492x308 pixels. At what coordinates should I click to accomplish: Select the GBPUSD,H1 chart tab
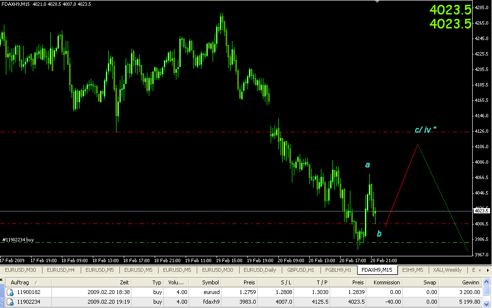coord(301,270)
